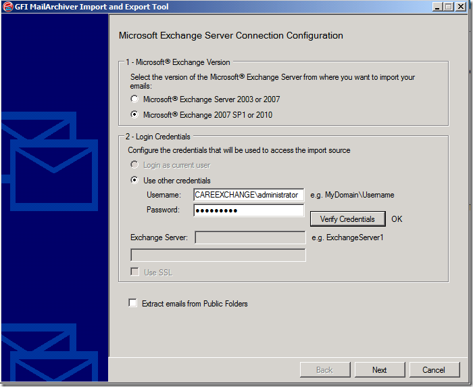This screenshot has width=473, height=387.
Task: Click the Microsoft Exchange Server Connection Configuration heading
Action: (231, 35)
